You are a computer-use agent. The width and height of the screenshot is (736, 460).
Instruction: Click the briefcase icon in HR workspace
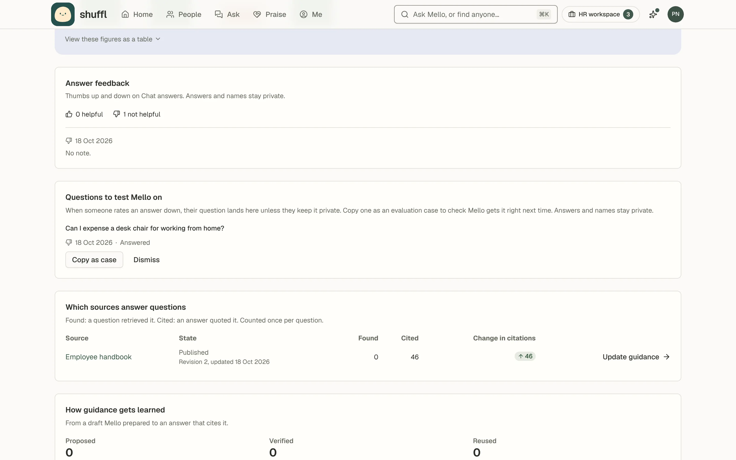pos(571,14)
